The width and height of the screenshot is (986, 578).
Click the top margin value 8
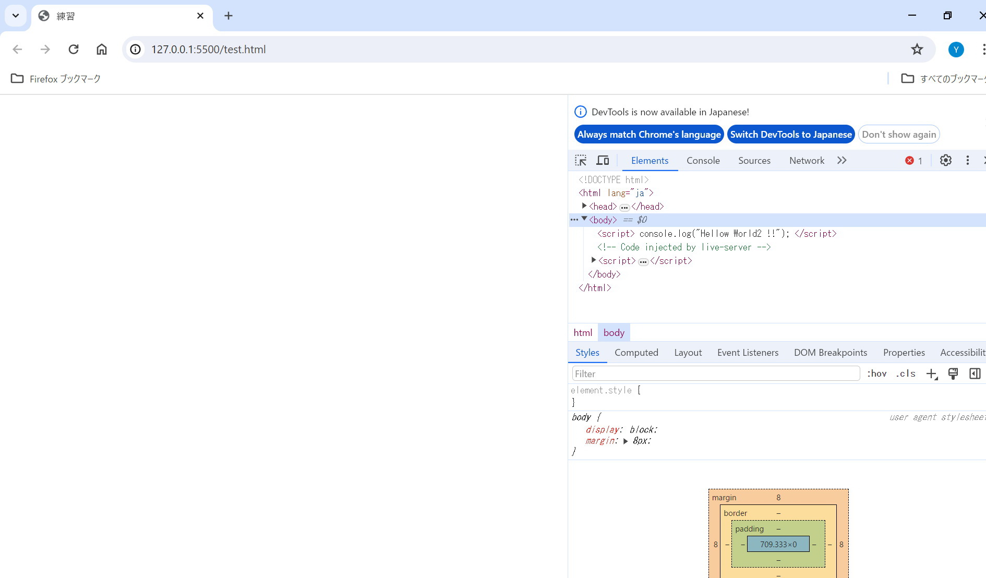[x=778, y=498]
